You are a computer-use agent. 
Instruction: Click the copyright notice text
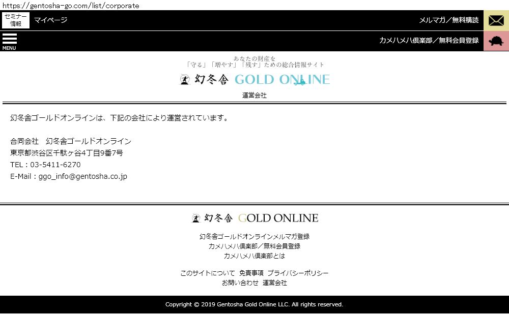[254, 305]
